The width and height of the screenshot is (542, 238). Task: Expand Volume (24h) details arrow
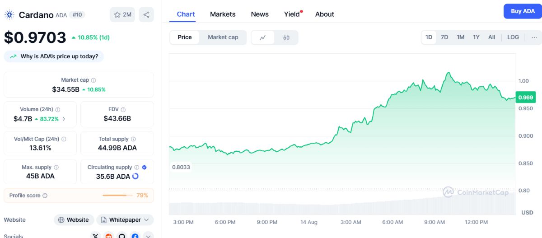tap(64, 119)
